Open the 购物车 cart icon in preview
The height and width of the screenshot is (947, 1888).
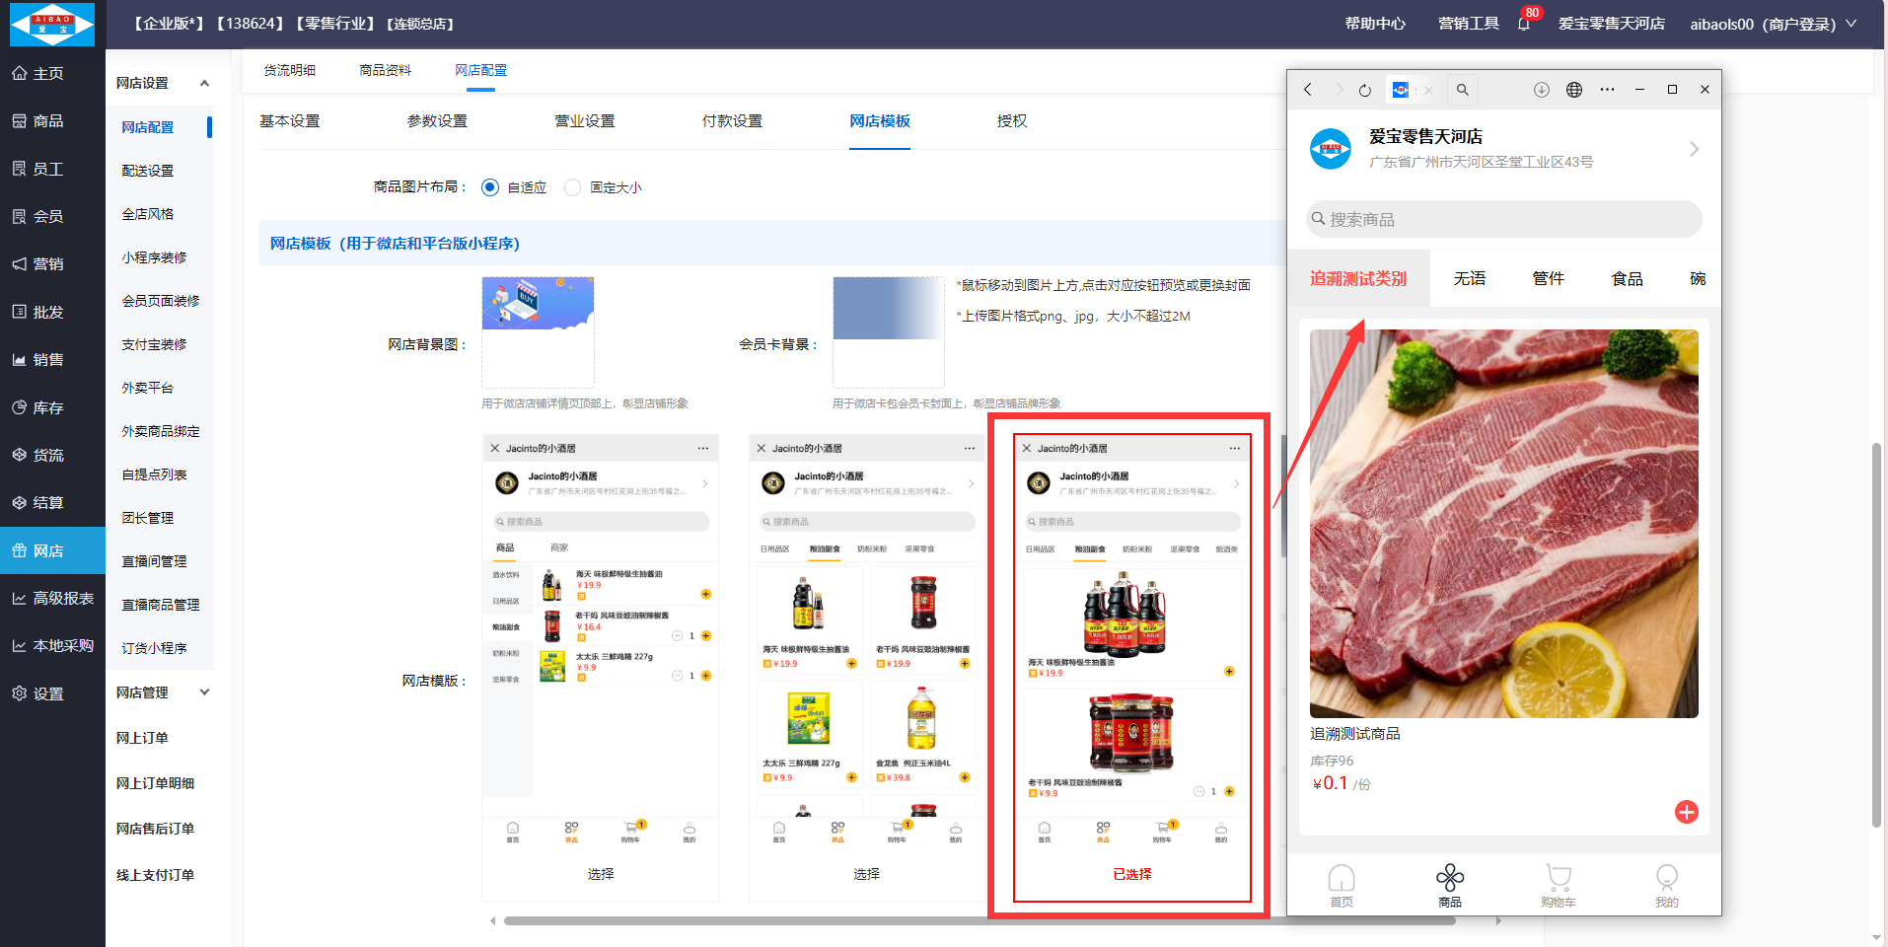pyautogui.click(x=1559, y=884)
